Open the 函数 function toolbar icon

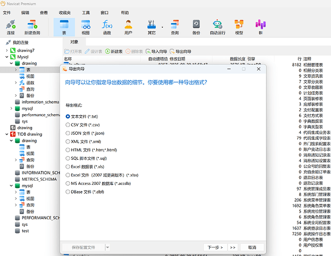point(107,27)
